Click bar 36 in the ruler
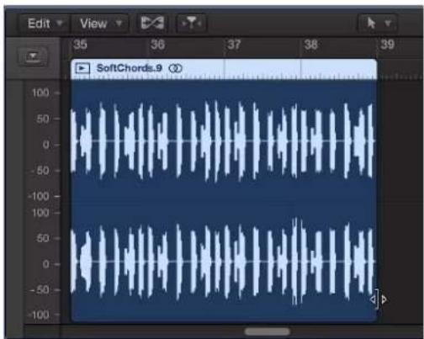The height and width of the screenshot is (339, 424). click(x=157, y=45)
